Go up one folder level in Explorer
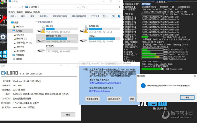This screenshot has height=123, width=197. [x=23, y=7]
